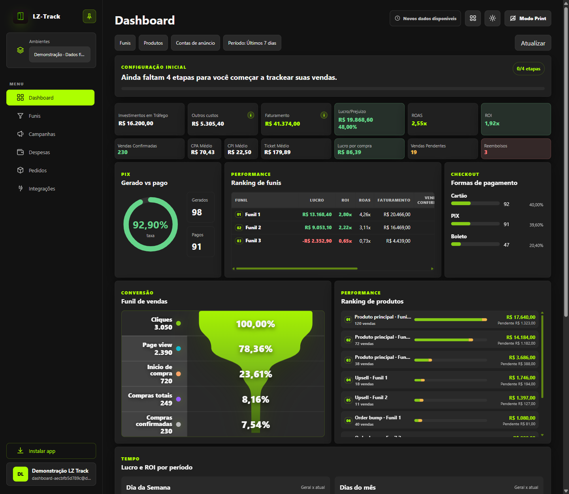Click the Ambientes layers icon

tap(21, 51)
